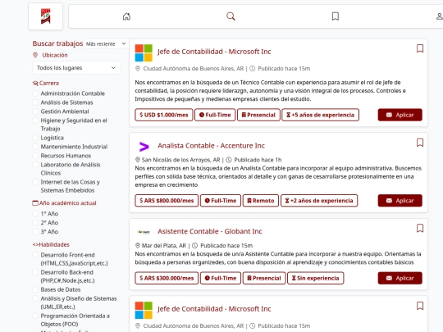Bookmark the Analista Contable Accenture job
This screenshot has height=332, width=443.
click(420, 143)
